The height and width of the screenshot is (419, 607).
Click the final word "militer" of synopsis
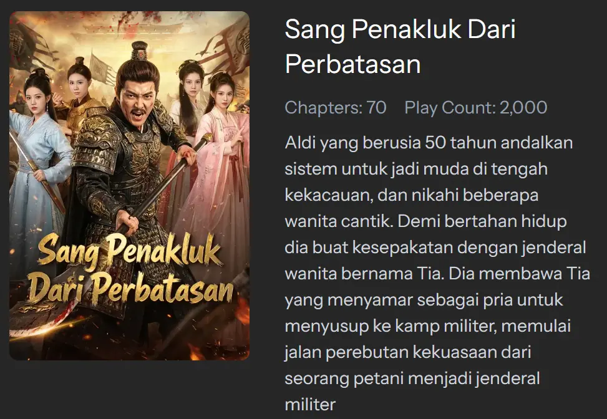[310, 405]
